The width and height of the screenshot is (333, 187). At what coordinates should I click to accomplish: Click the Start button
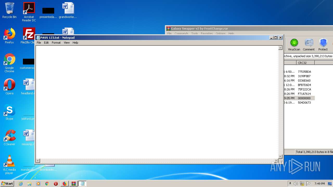coord(7,184)
